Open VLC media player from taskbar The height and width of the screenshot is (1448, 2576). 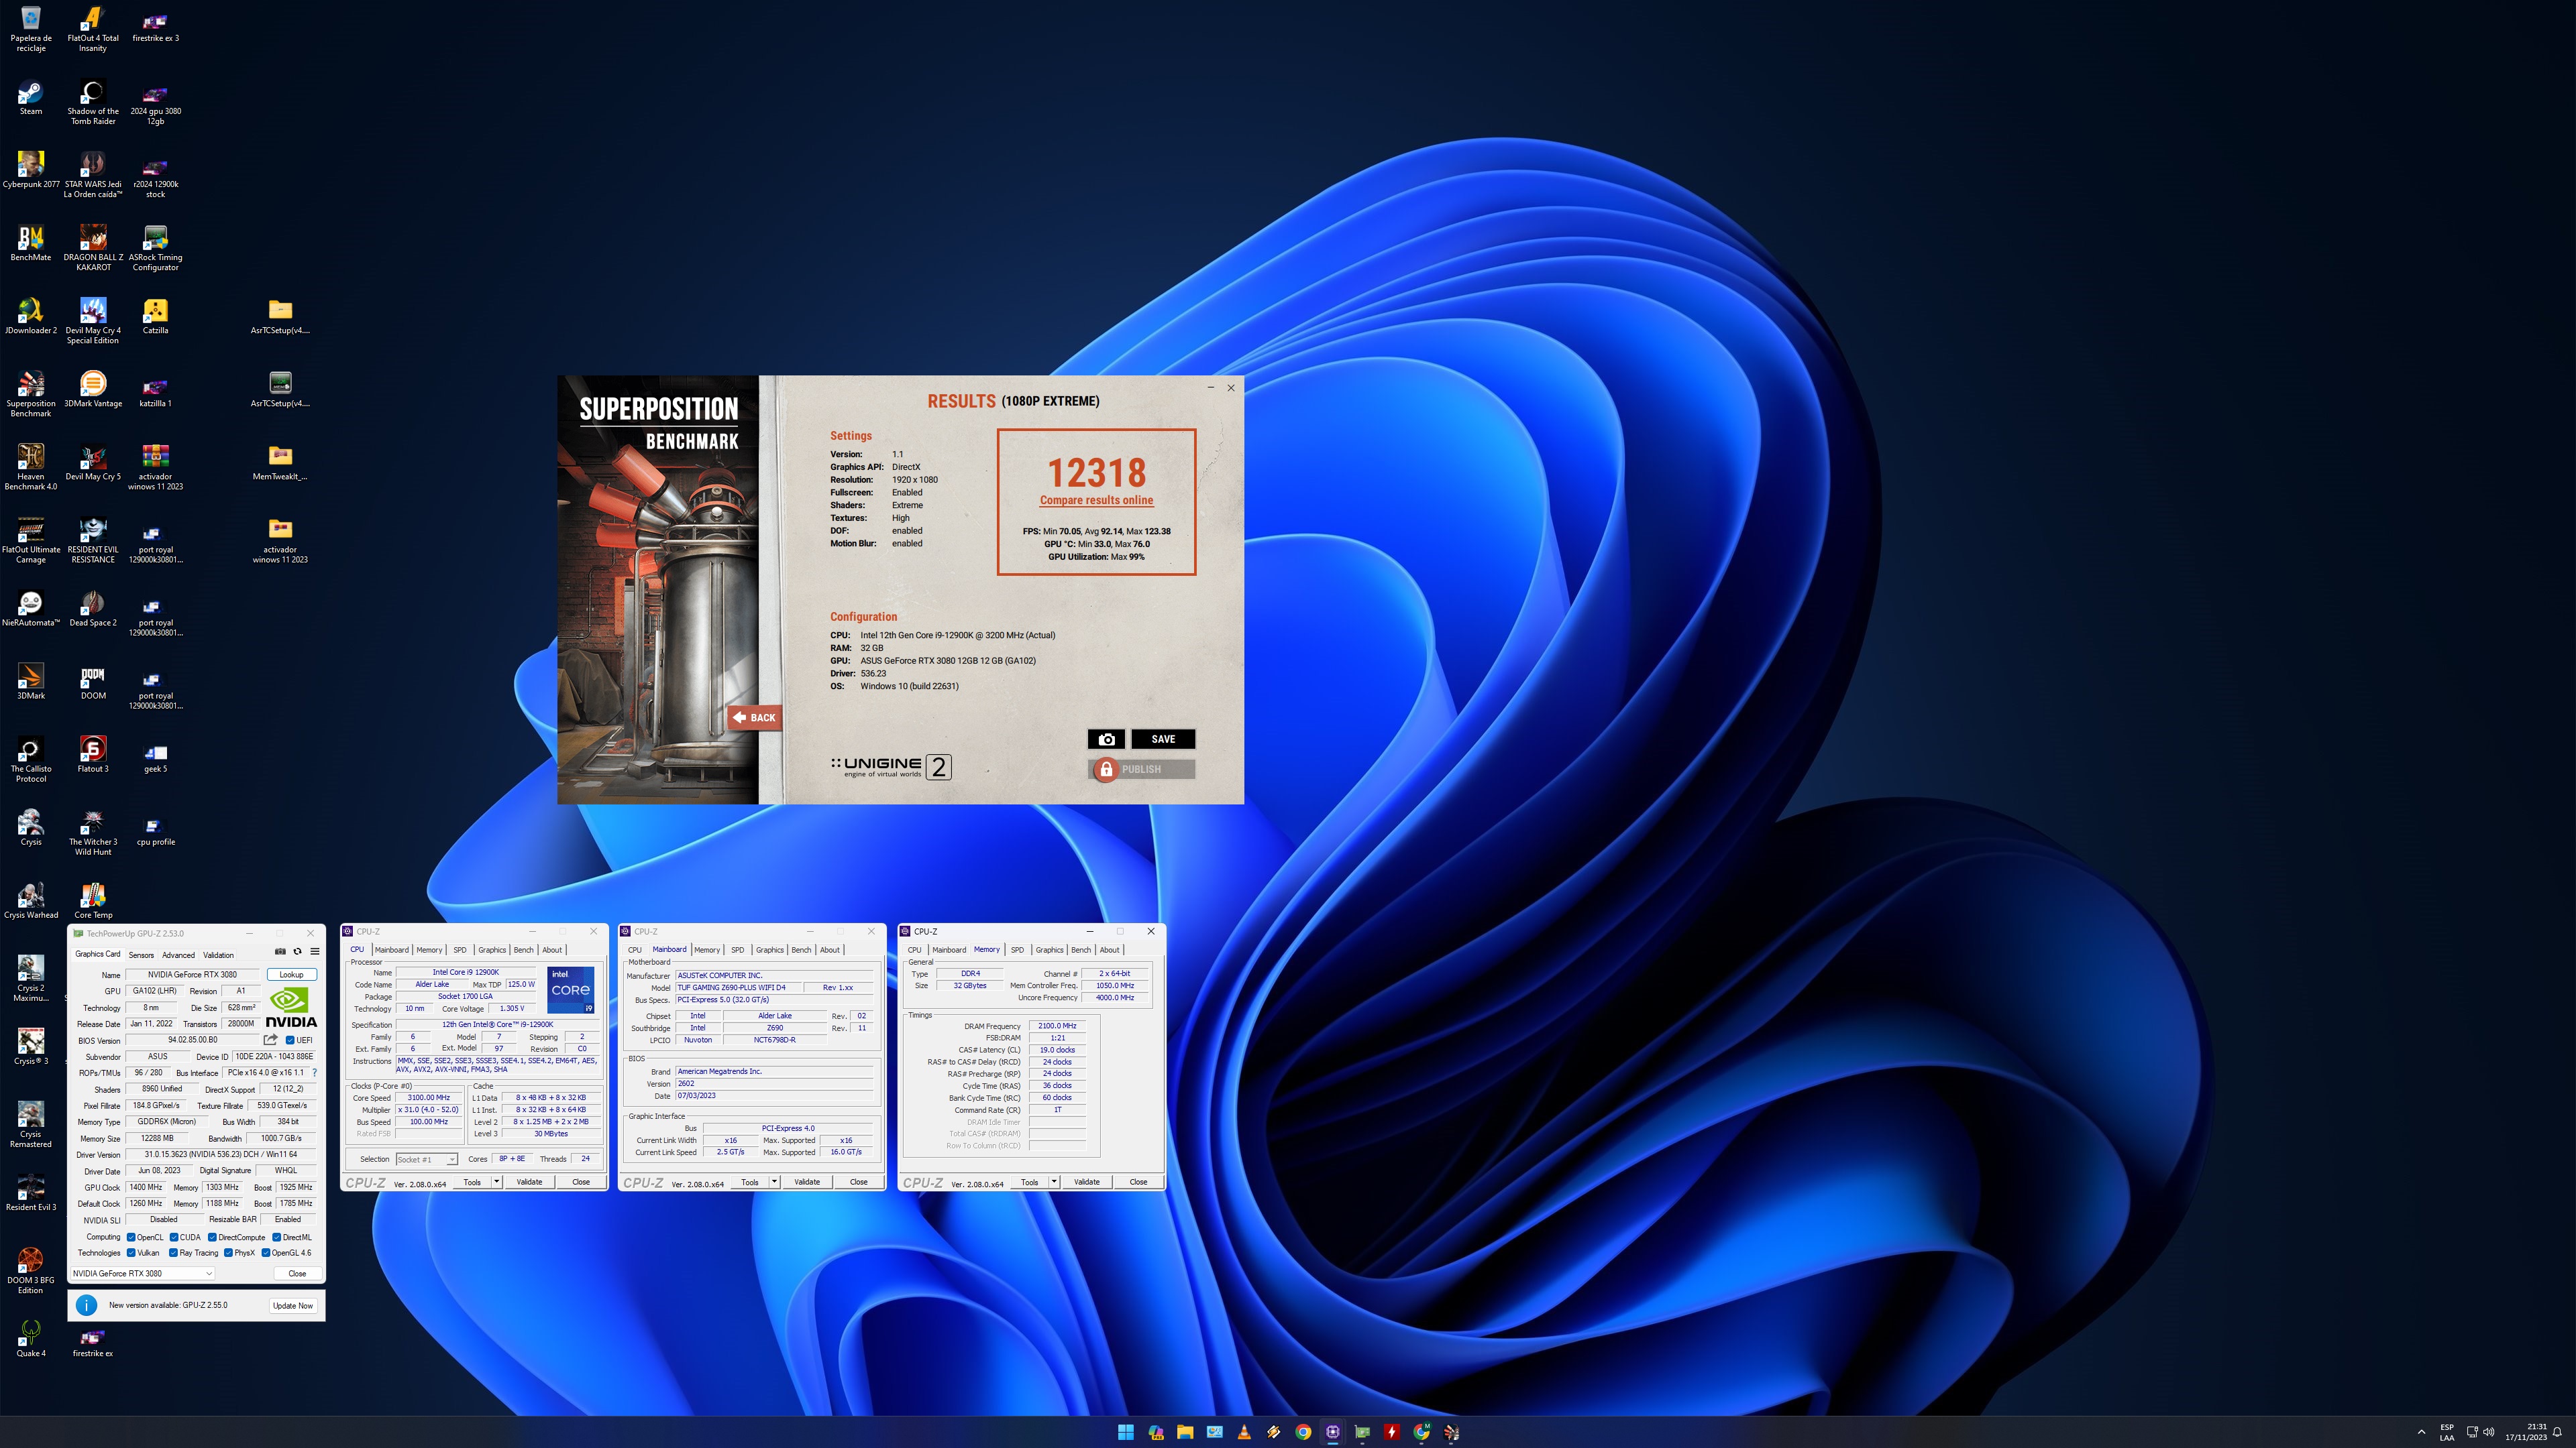1244,1432
